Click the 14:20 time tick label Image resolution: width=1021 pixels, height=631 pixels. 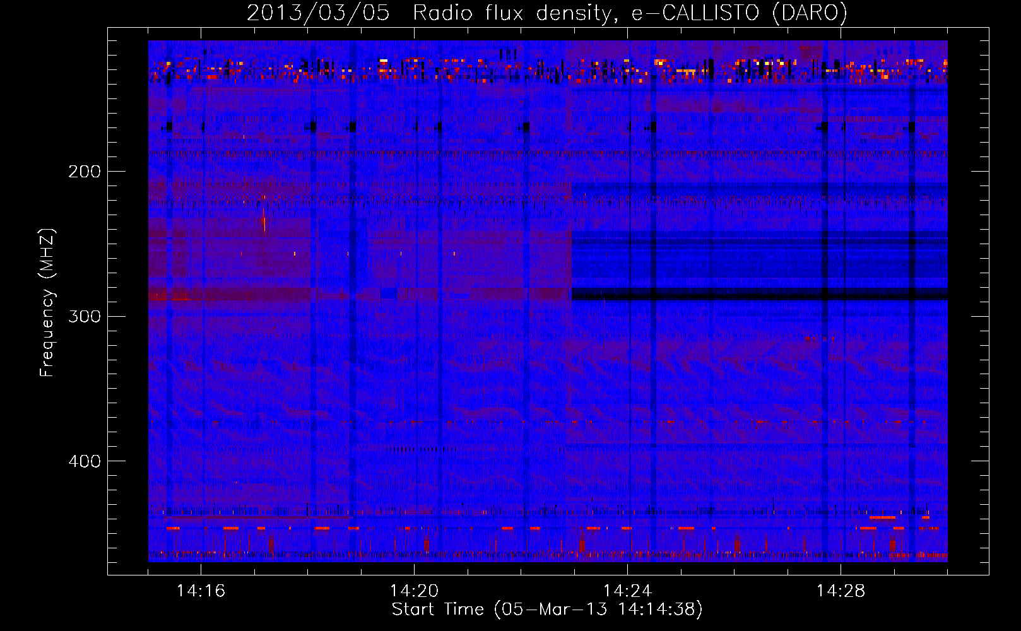pyautogui.click(x=414, y=591)
